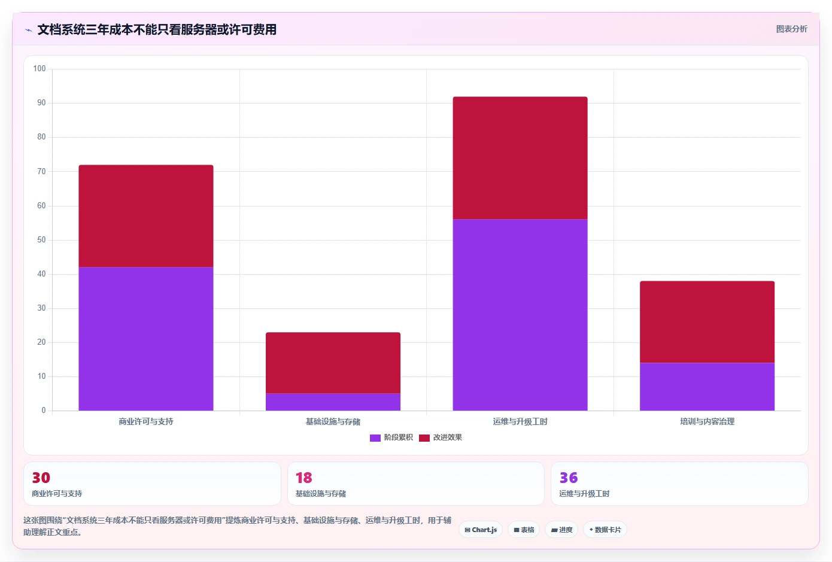Screen dimensions: 832x562
Task: Click the purple bar segment for 基础设施与存储
Action: click(333, 402)
